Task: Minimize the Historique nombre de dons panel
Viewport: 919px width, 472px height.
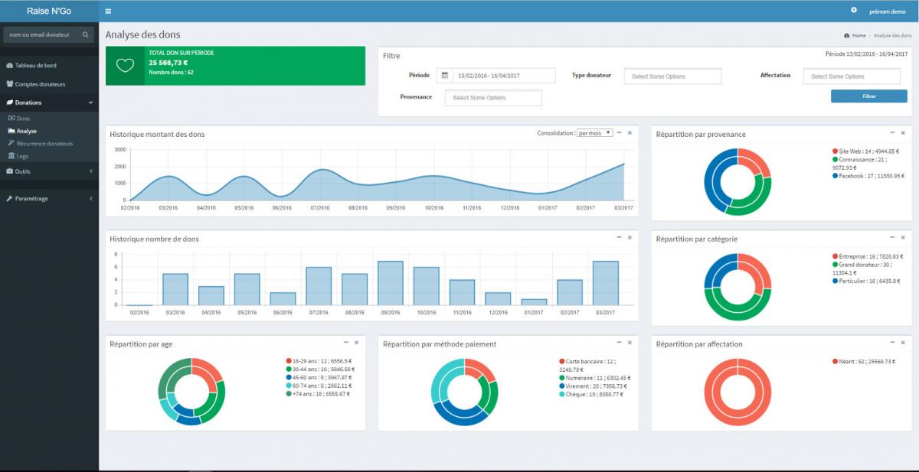Action: [x=619, y=237]
